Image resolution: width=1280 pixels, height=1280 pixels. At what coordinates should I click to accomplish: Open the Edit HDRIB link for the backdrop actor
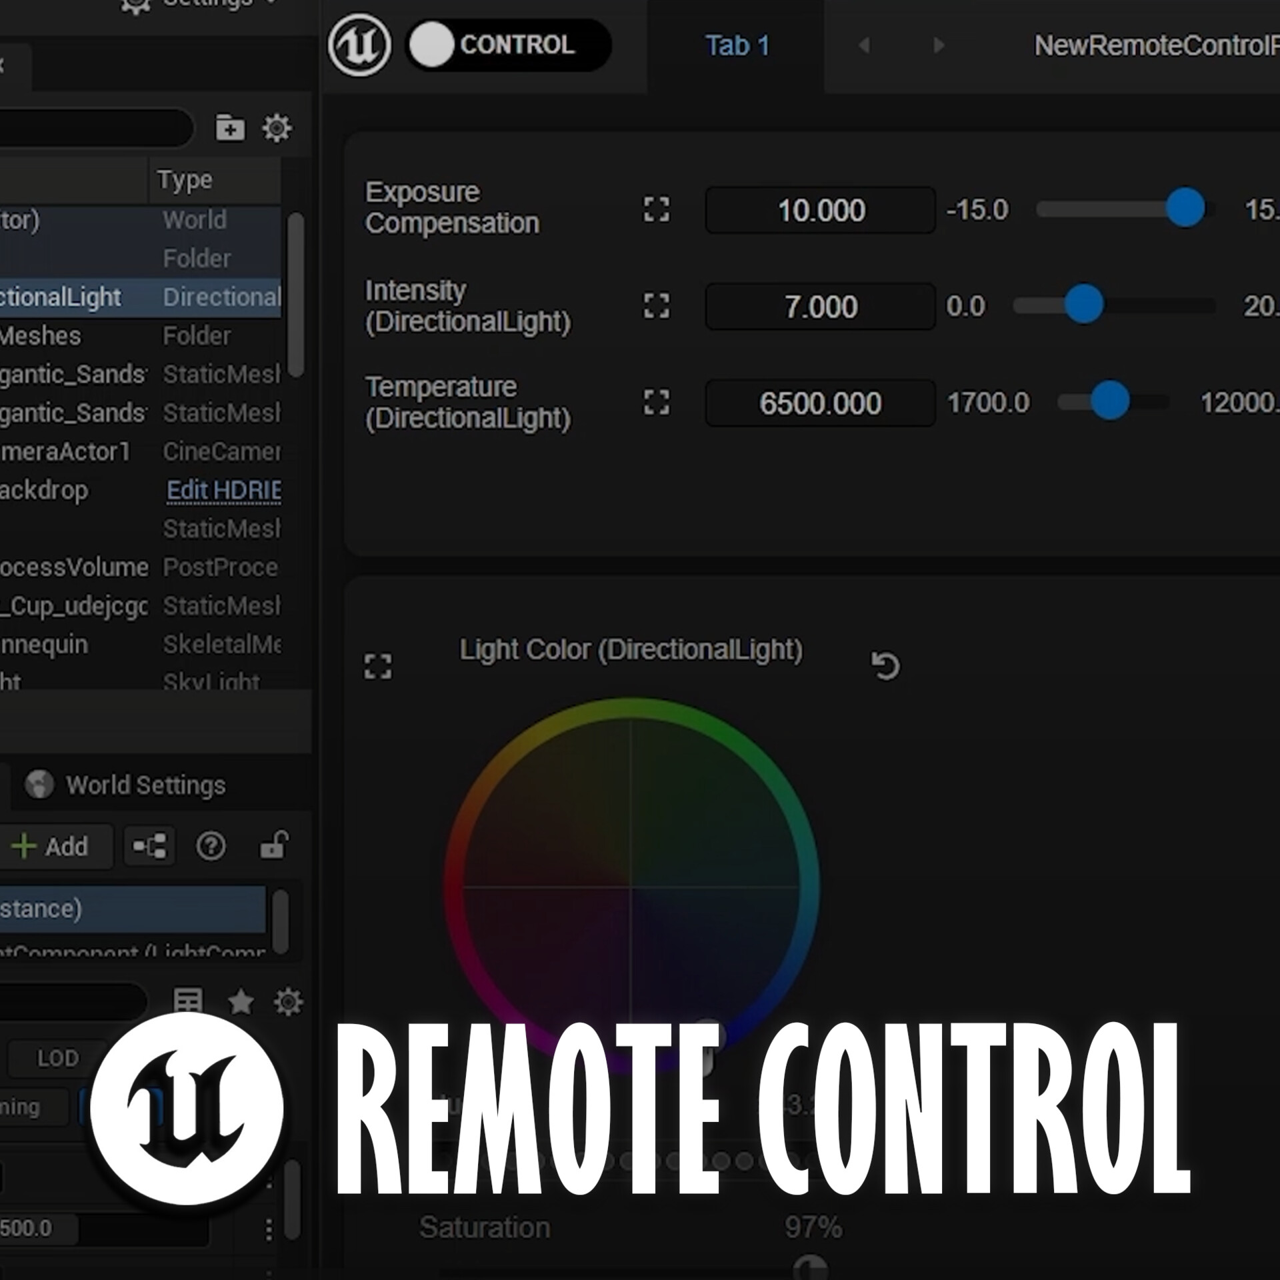click(223, 490)
